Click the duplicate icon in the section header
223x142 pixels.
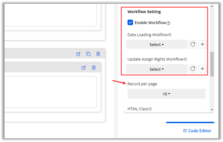(x=88, y=54)
